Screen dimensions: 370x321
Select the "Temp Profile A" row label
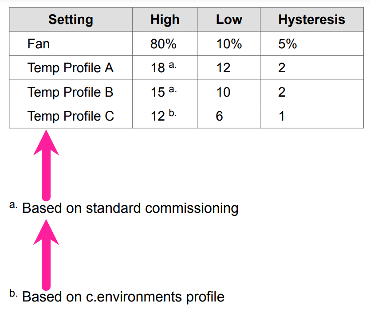[x=71, y=68]
